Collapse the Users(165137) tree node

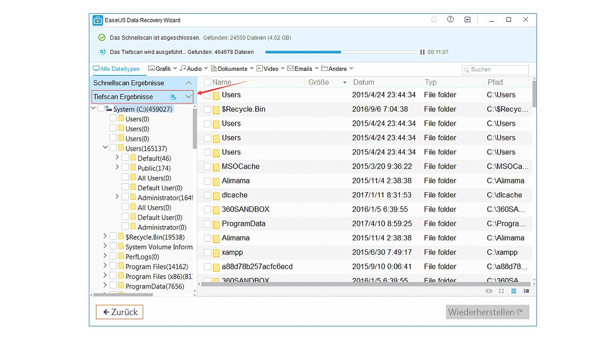click(105, 148)
